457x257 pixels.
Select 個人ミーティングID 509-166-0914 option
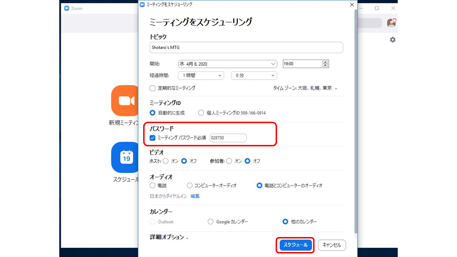point(201,113)
